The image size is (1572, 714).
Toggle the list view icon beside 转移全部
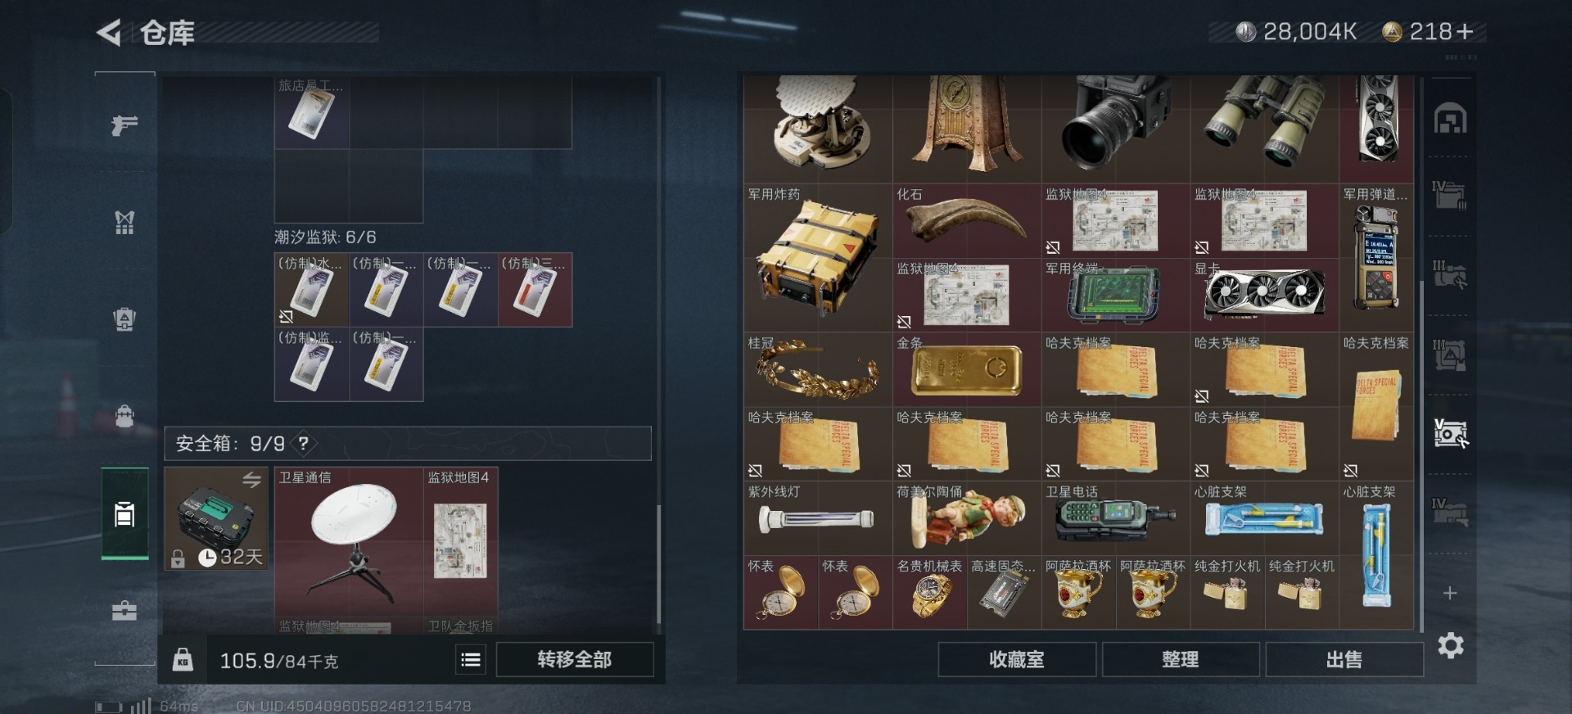471,659
